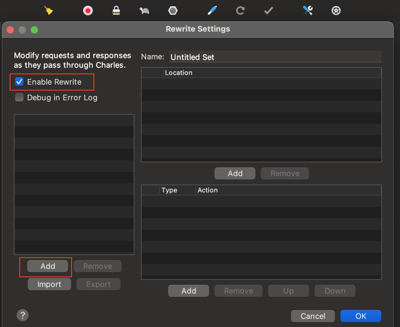
Task: Select the Compose pen icon
Action: point(212,11)
